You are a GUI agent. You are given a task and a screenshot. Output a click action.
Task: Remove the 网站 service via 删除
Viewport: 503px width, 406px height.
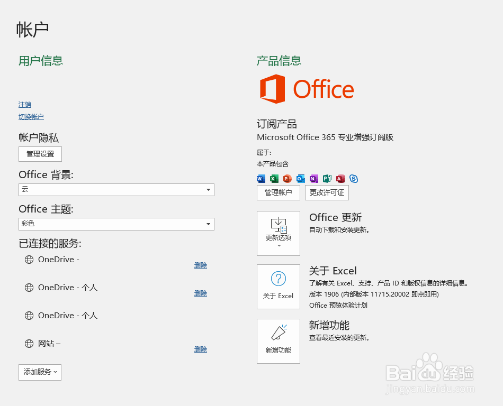[201, 349]
